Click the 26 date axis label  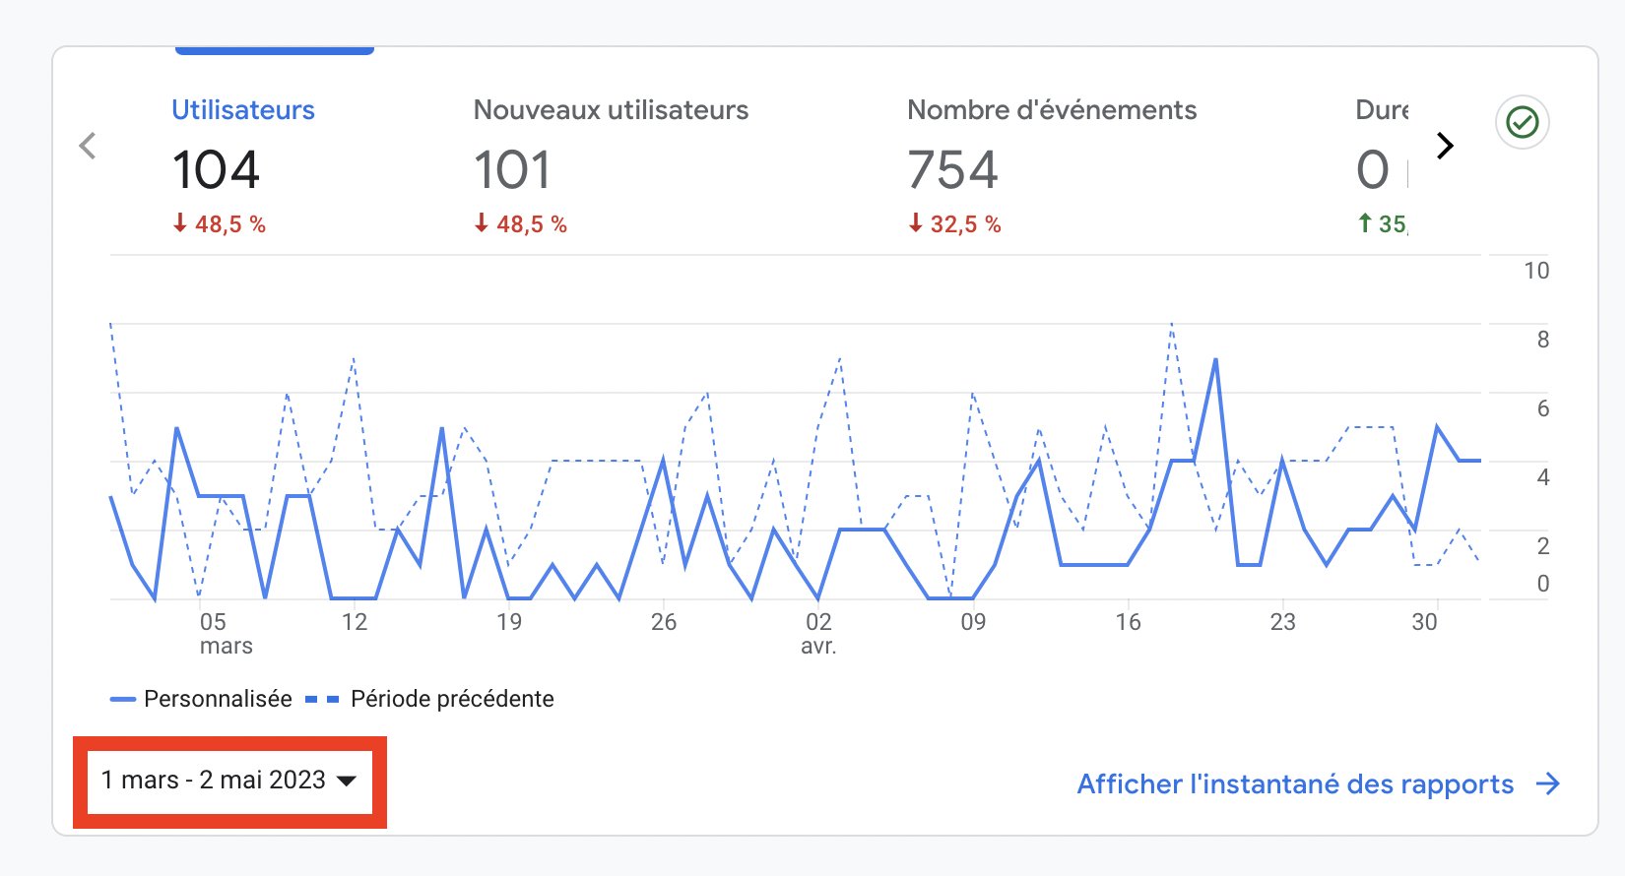(664, 622)
